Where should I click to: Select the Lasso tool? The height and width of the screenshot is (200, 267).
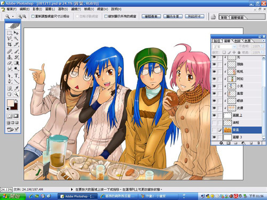pos(10,38)
